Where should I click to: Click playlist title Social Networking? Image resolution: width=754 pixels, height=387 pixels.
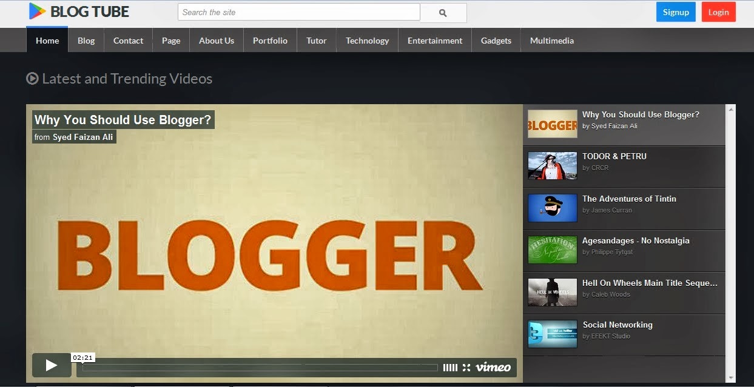point(618,325)
